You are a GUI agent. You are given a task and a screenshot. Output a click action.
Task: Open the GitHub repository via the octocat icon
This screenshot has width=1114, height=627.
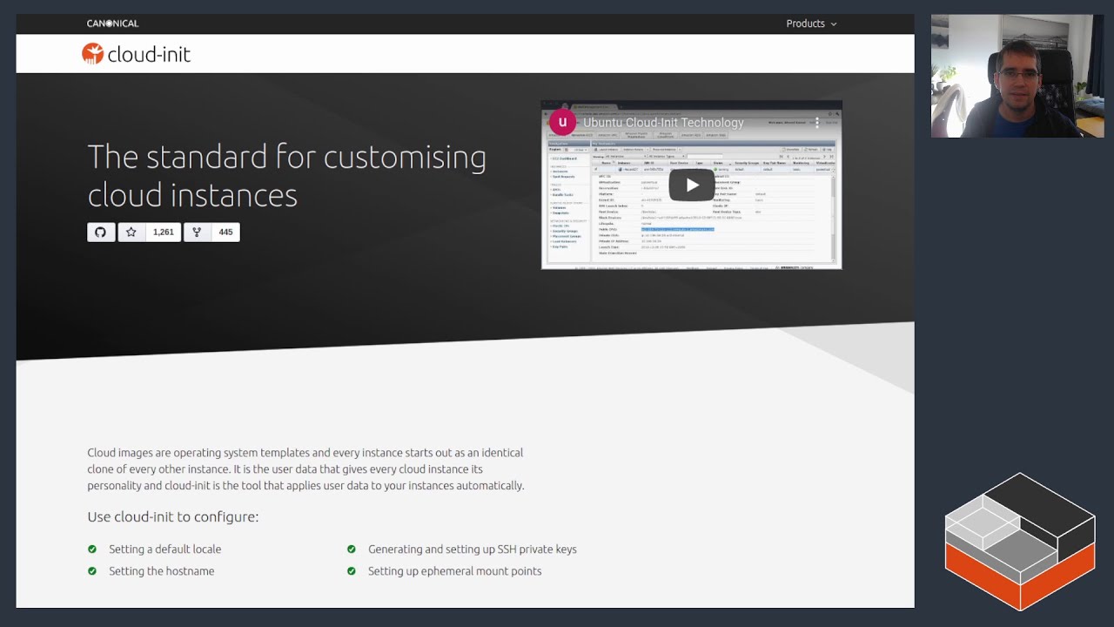pyautogui.click(x=101, y=233)
